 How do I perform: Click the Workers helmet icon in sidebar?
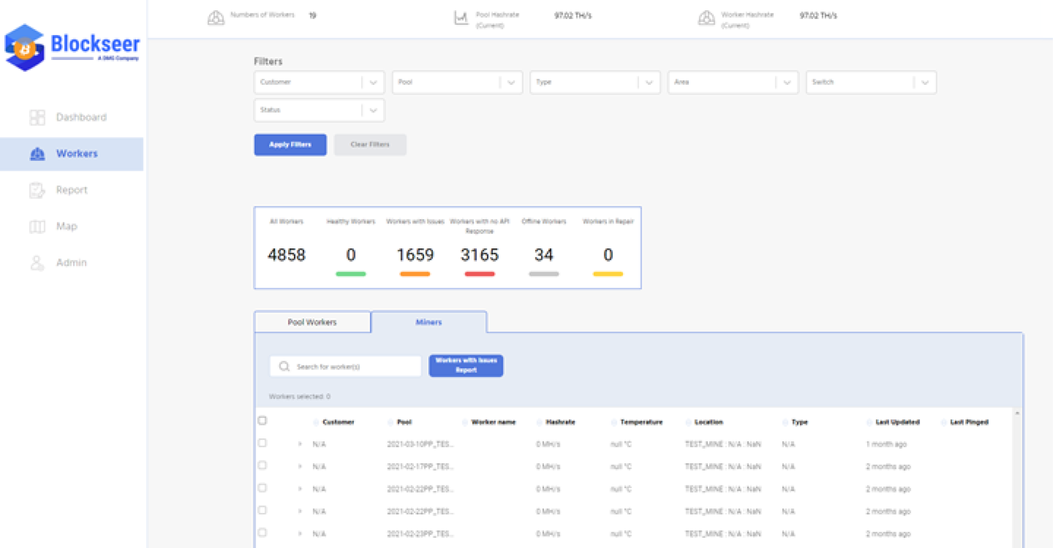(x=37, y=154)
